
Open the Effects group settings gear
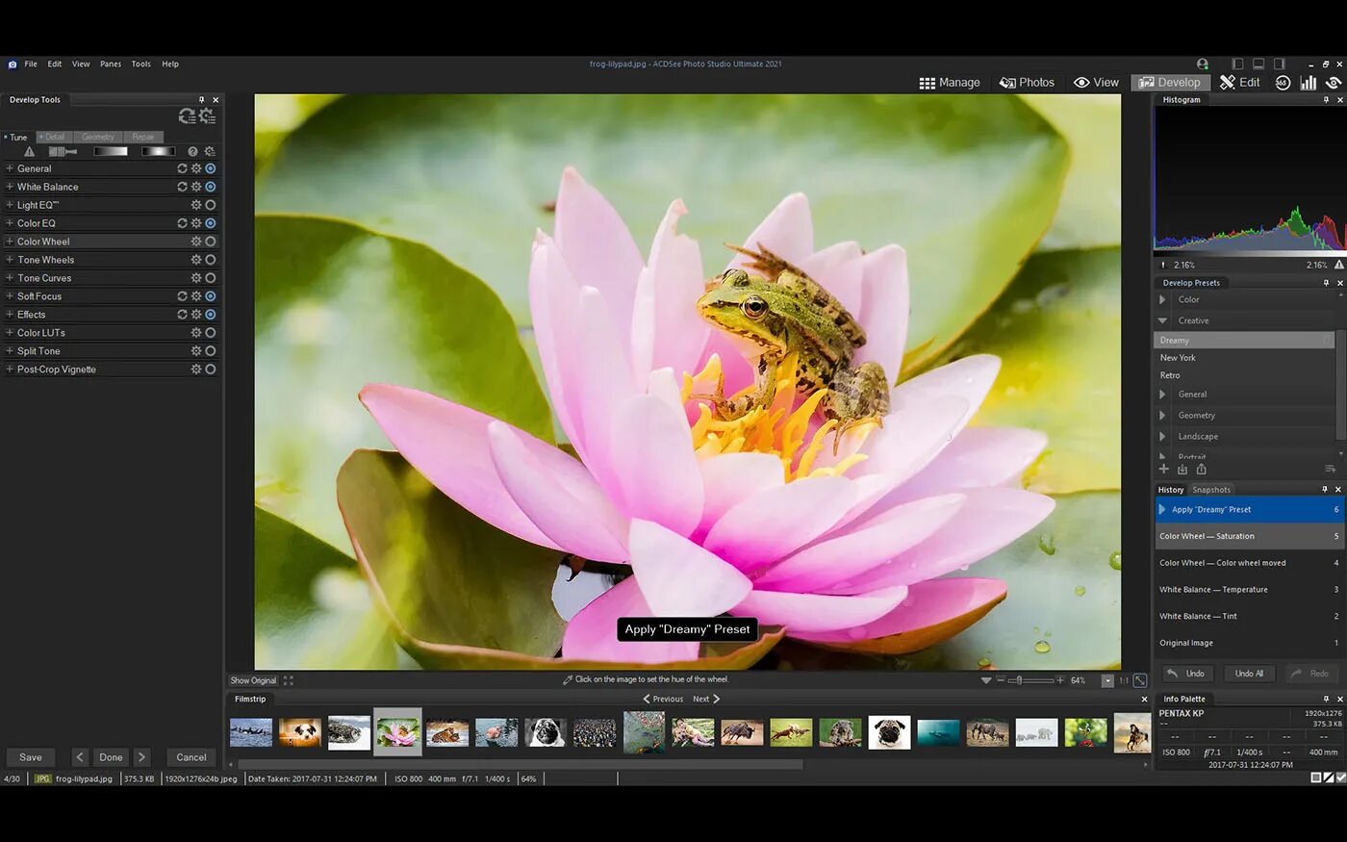pyautogui.click(x=196, y=315)
